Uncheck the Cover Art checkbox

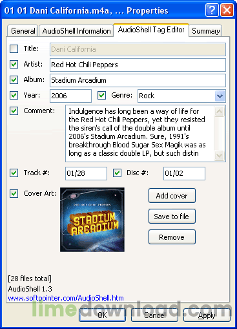pyautogui.click(x=14, y=194)
